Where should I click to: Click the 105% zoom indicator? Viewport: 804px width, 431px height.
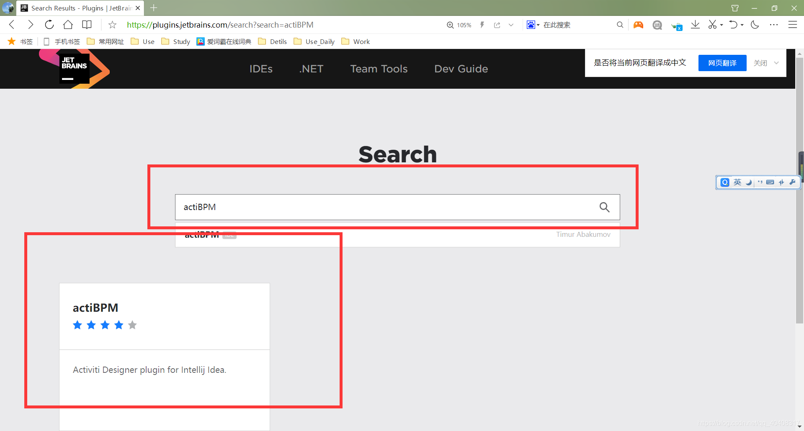(x=459, y=25)
